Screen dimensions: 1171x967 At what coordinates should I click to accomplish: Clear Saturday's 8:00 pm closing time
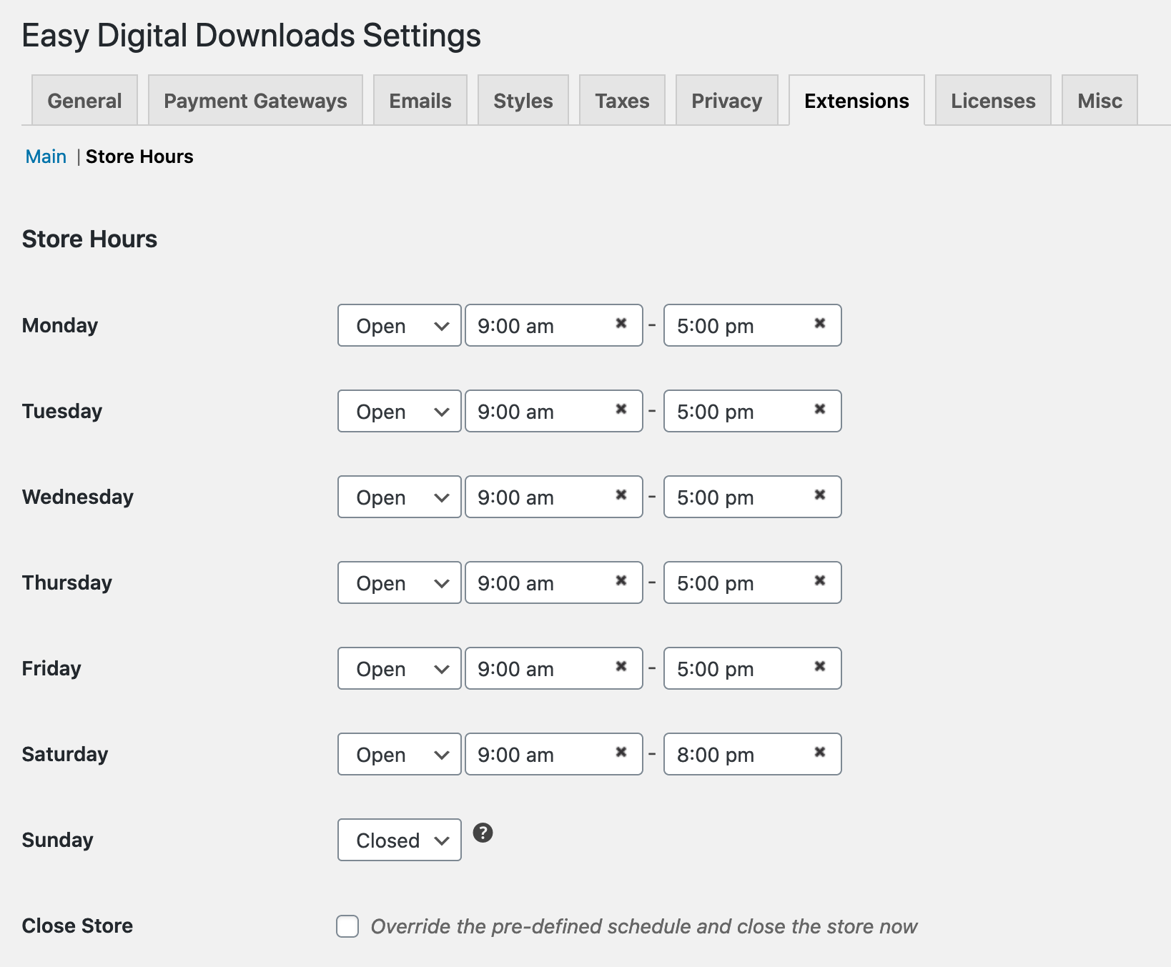pos(819,753)
